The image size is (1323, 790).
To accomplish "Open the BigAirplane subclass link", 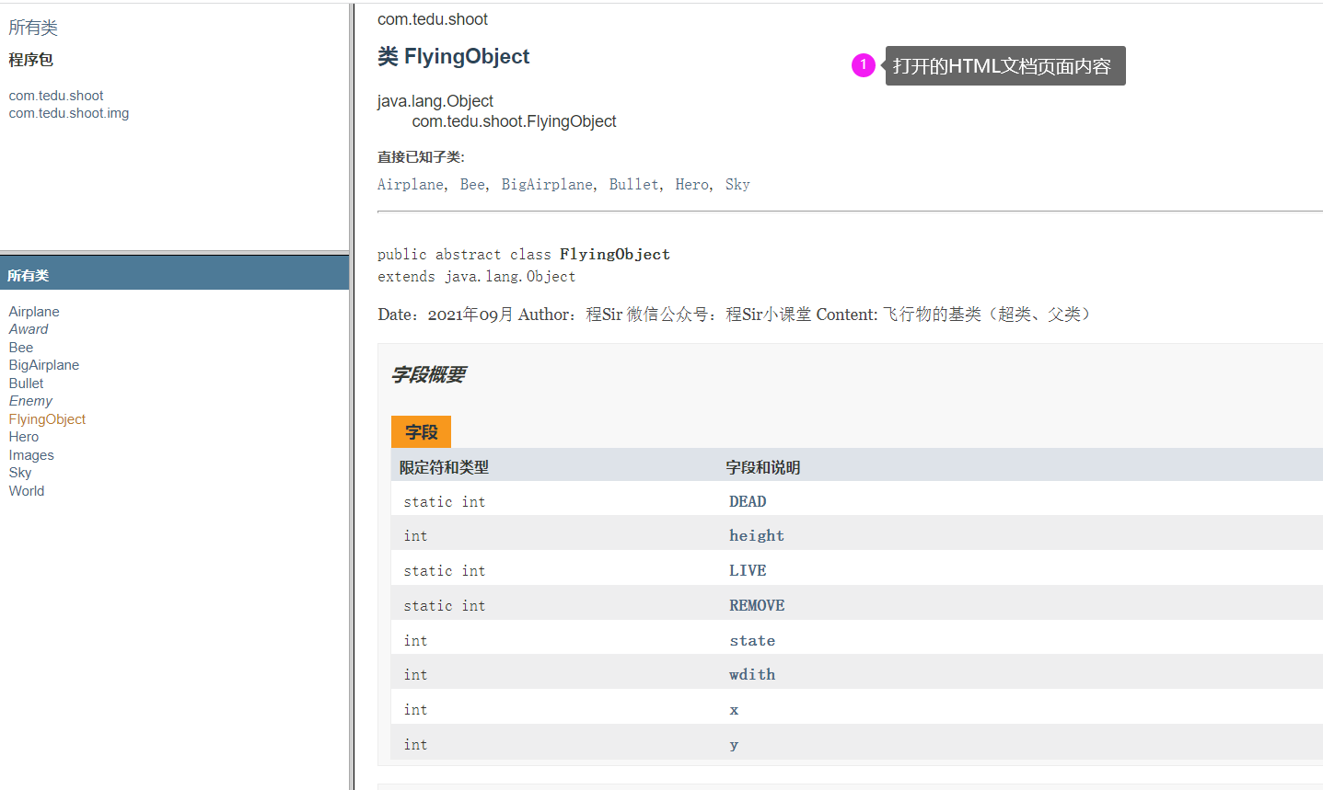I will coord(547,185).
